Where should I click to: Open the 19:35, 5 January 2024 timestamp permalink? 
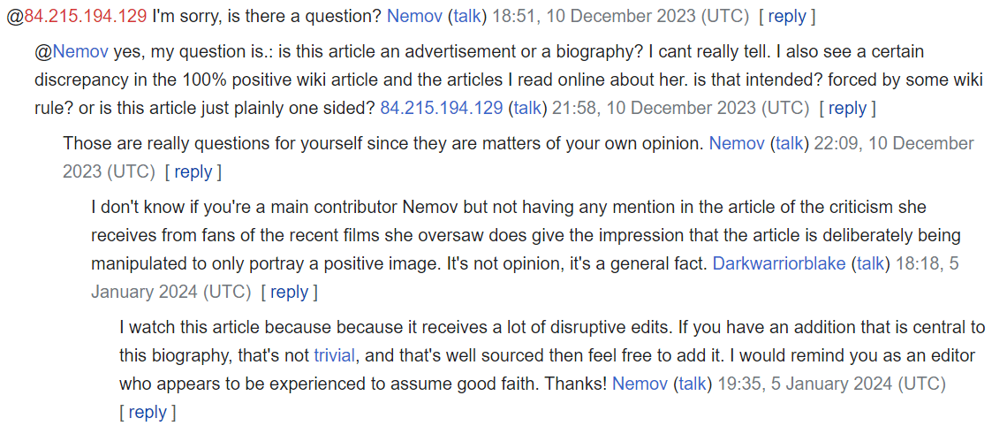point(832,384)
